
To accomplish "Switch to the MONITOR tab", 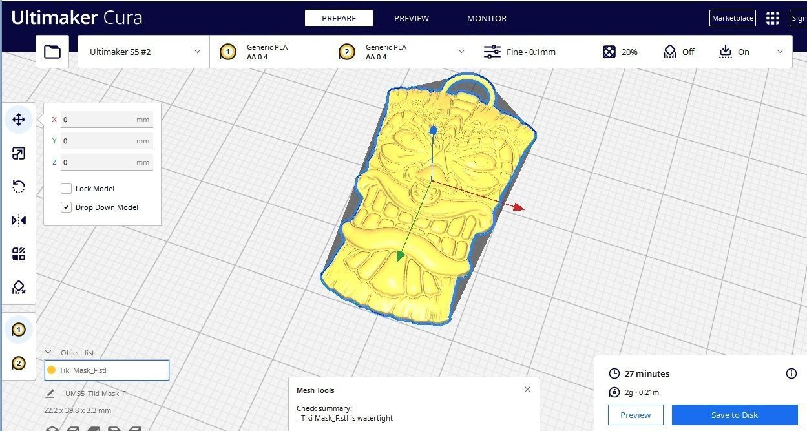I will click(487, 18).
